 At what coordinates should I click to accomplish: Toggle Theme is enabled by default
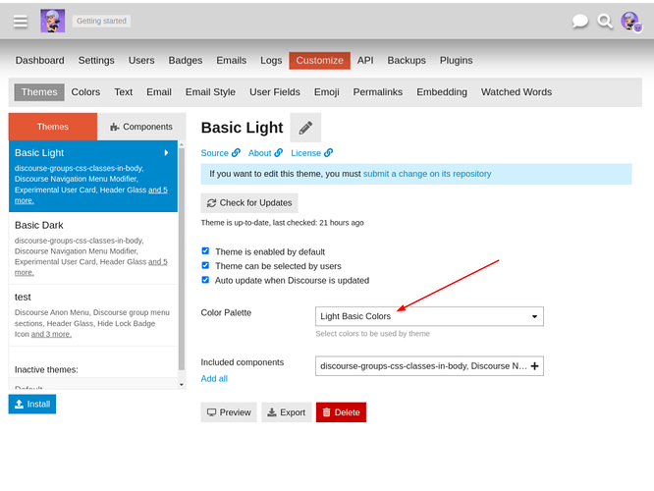pos(205,250)
